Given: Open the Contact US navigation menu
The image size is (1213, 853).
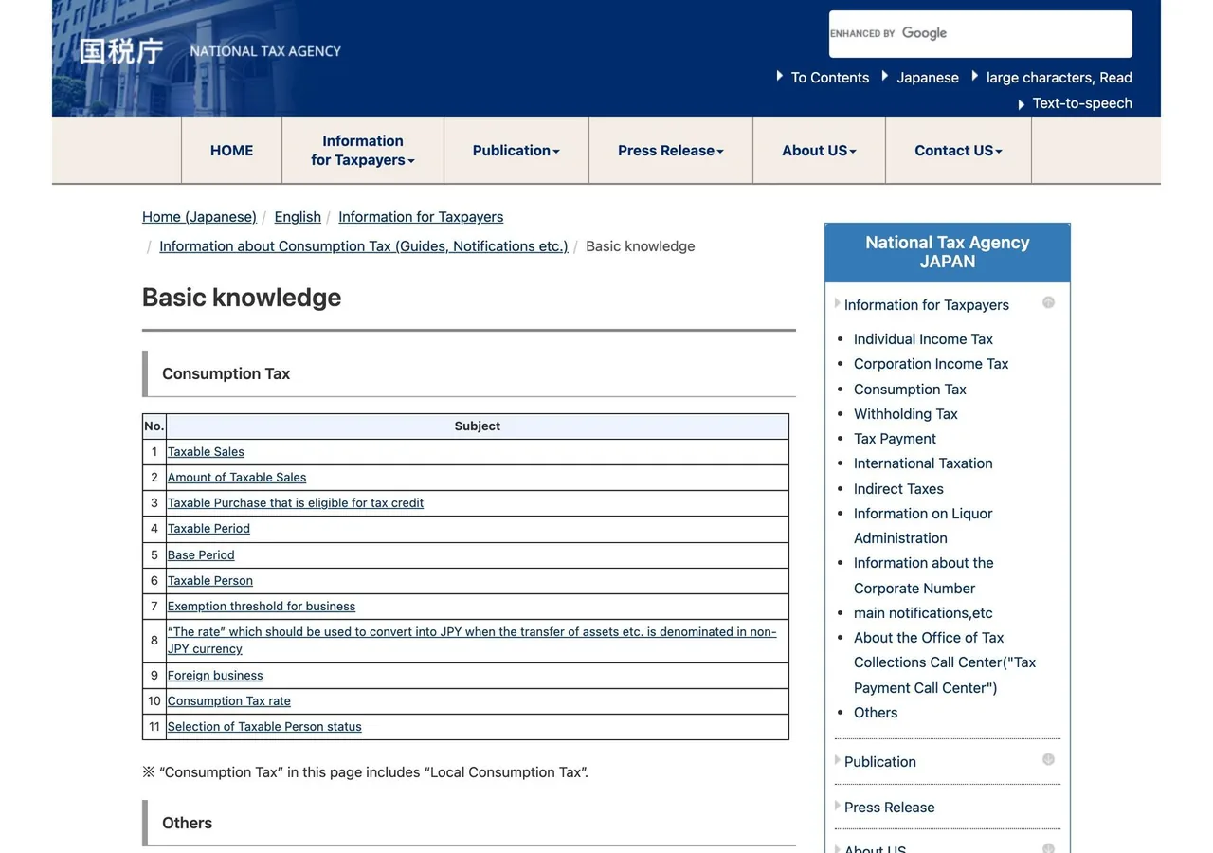Looking at the screenshot, I should click(958, 151).
